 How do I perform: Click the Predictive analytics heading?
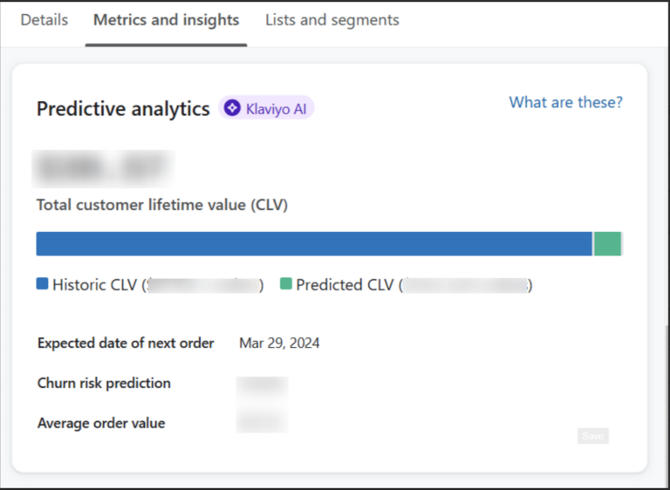tap(123, 108)
